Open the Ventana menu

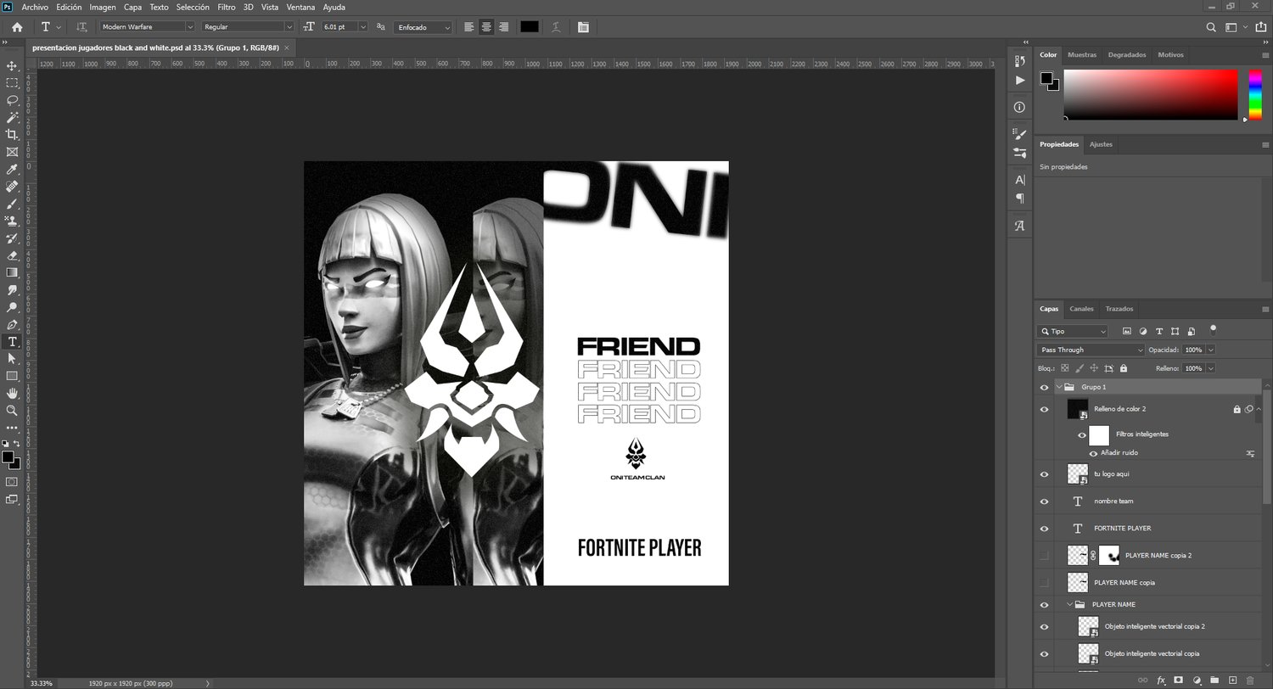300,7
